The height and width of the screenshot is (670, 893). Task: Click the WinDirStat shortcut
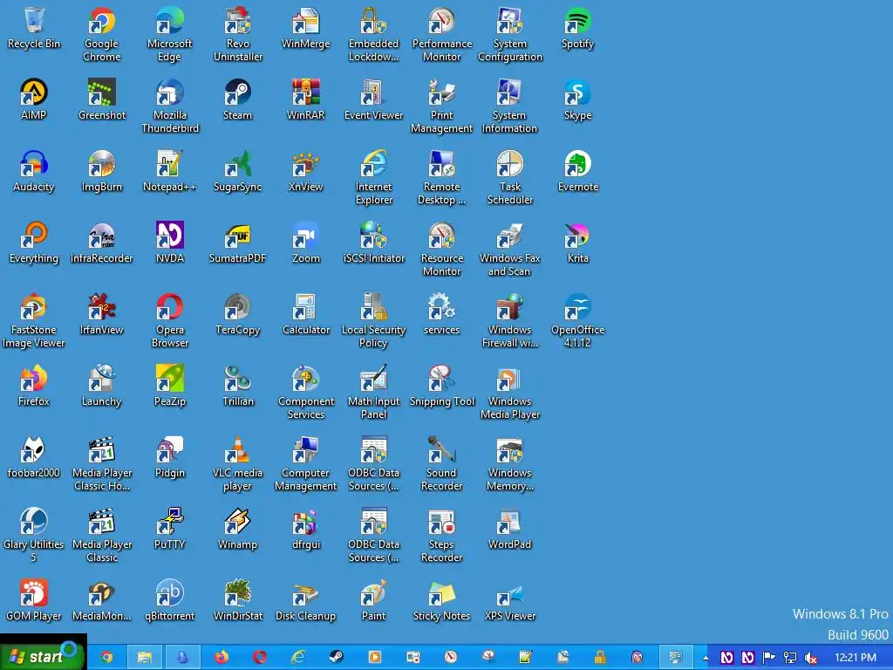(x=237, y=600)
